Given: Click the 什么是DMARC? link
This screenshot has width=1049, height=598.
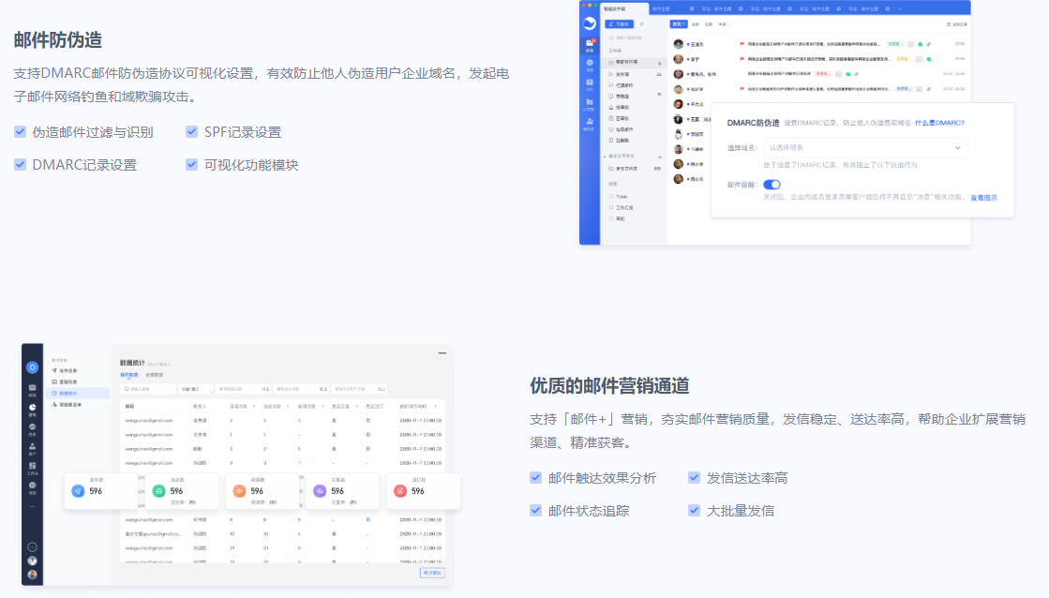Looking at the screenshot, I should pos(939,123).
